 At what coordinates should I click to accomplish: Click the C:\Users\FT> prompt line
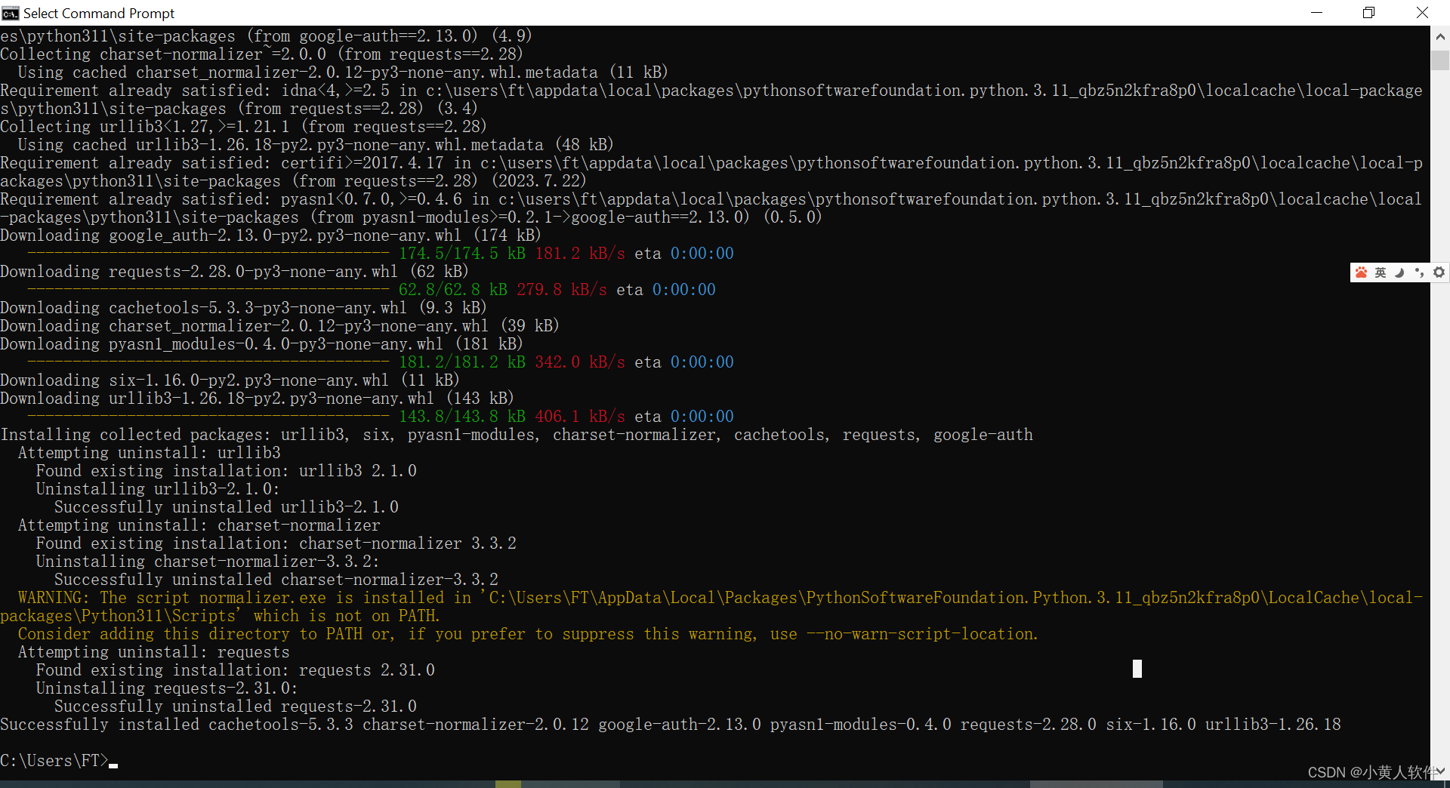[x=59, y=761]
